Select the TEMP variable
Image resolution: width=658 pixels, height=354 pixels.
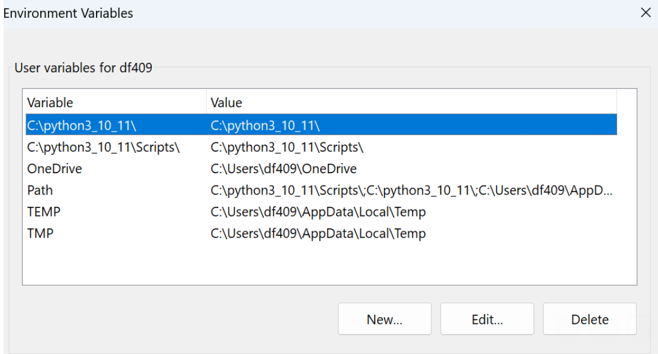[x=44, y=212]
